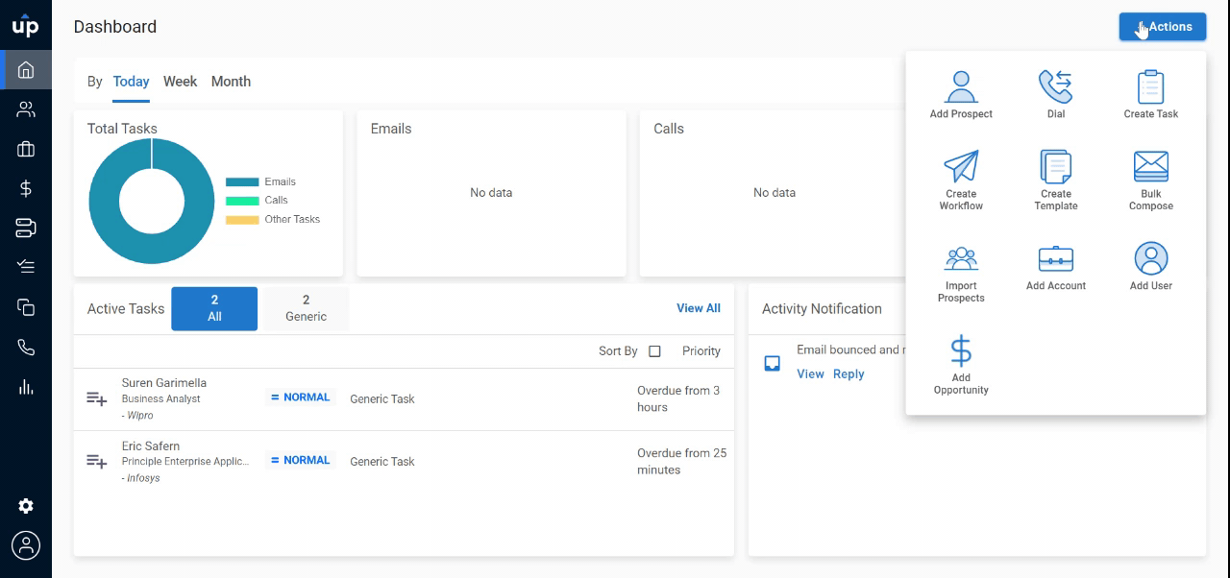Choose Create Workflow paper plane icon
1230x578 pixels.
pyautogui.click(x=961, y=166)
